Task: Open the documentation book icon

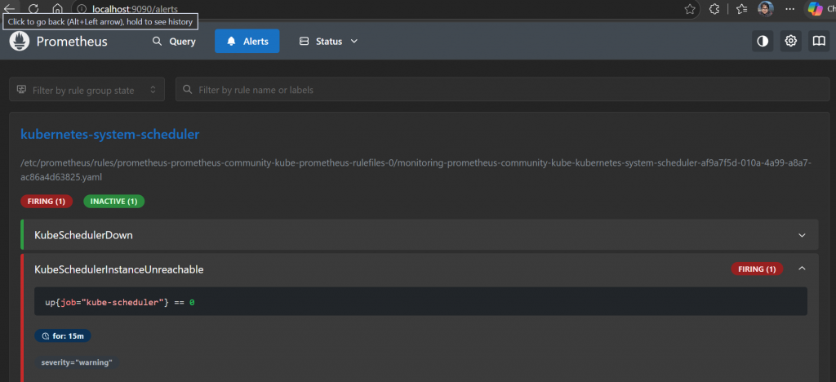Action: [819, 41]
